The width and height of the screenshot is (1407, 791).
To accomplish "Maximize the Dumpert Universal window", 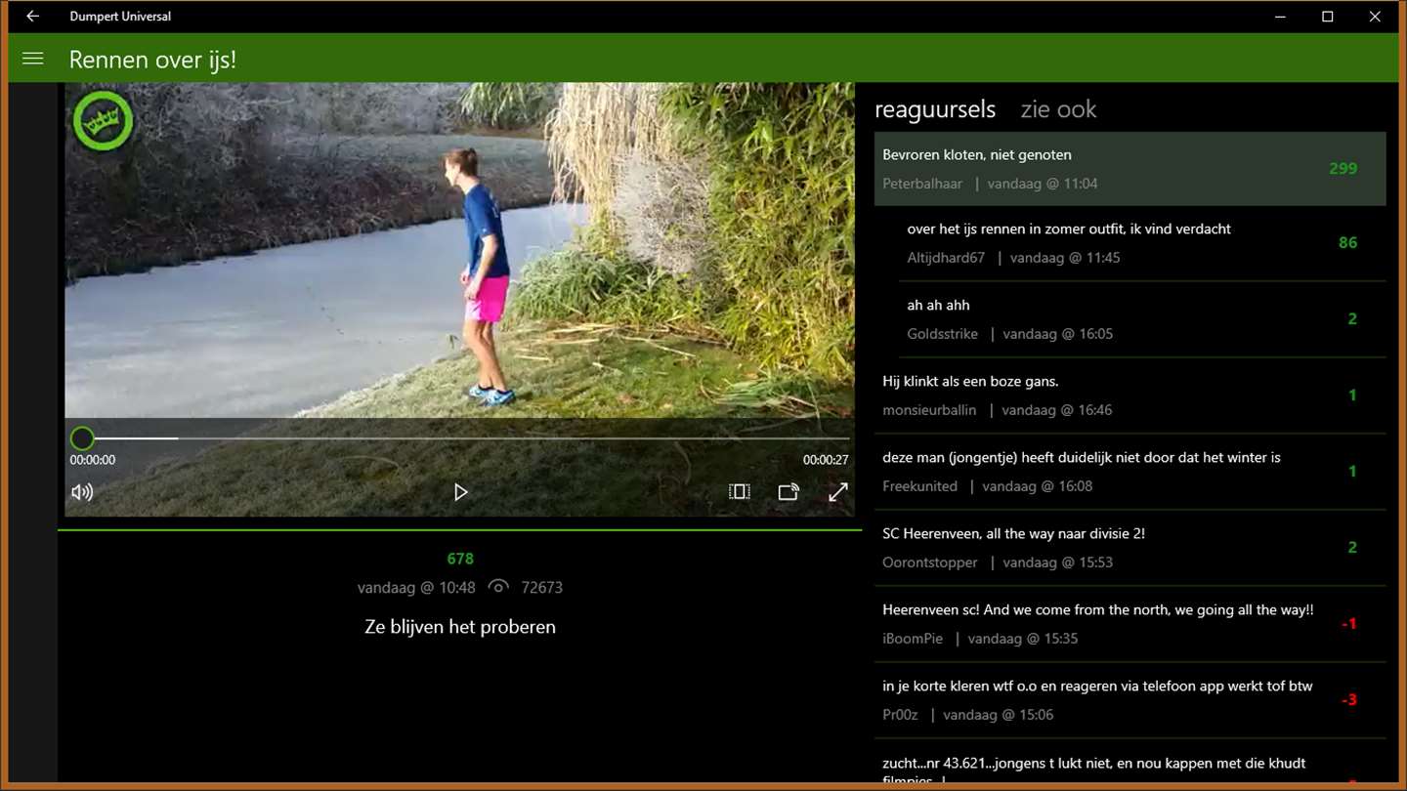I will [x=1327, y=17].
